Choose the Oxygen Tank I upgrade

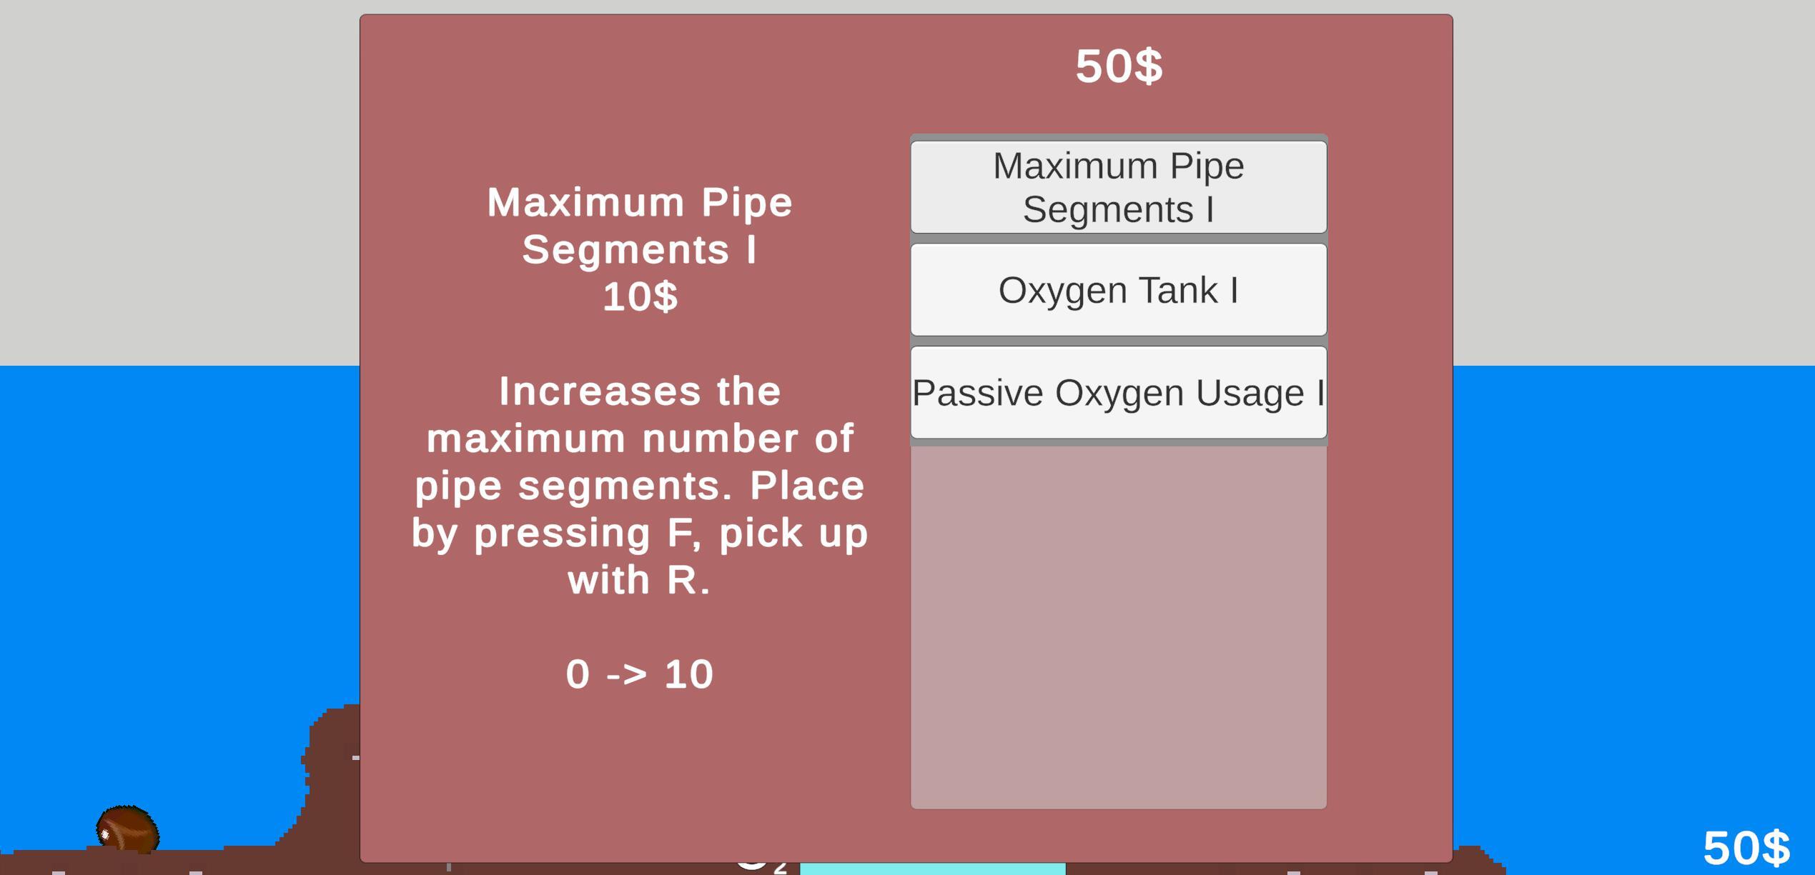(1118, 290)
